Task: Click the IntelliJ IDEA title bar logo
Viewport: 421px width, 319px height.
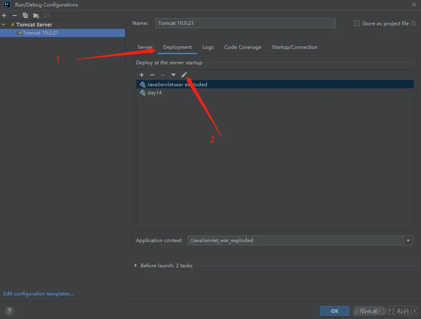Action: coord(7,4)
